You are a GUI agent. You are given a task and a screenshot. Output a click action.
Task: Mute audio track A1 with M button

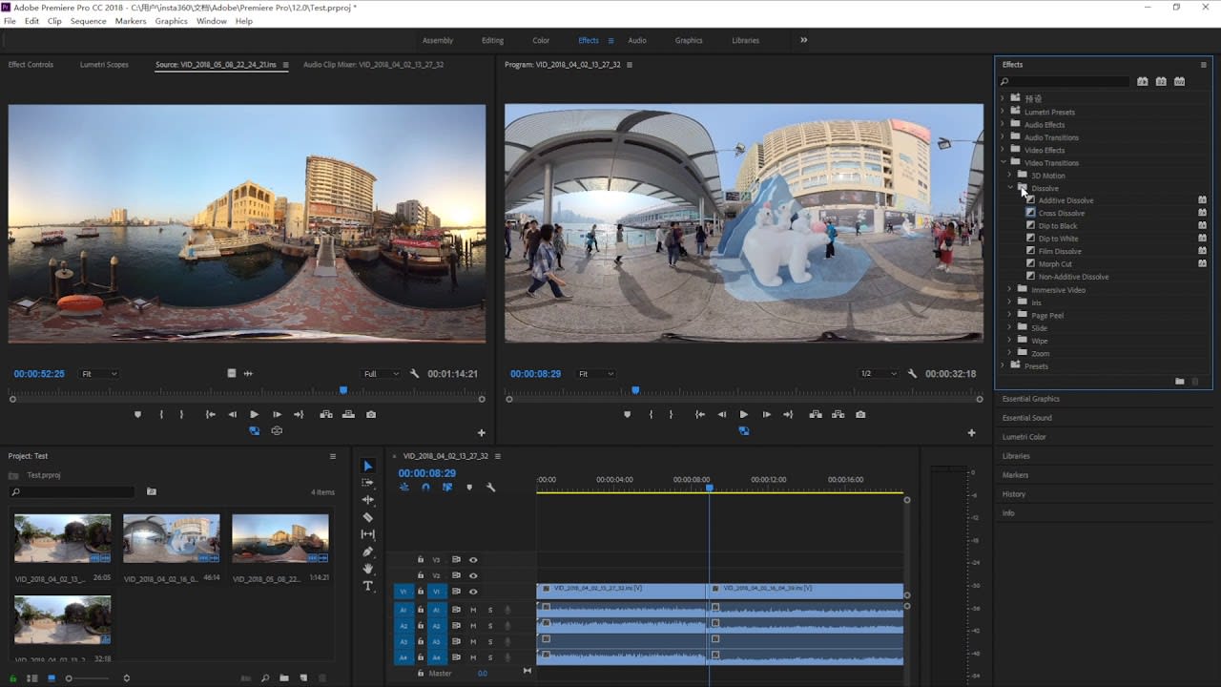click(x=473, y=610)
